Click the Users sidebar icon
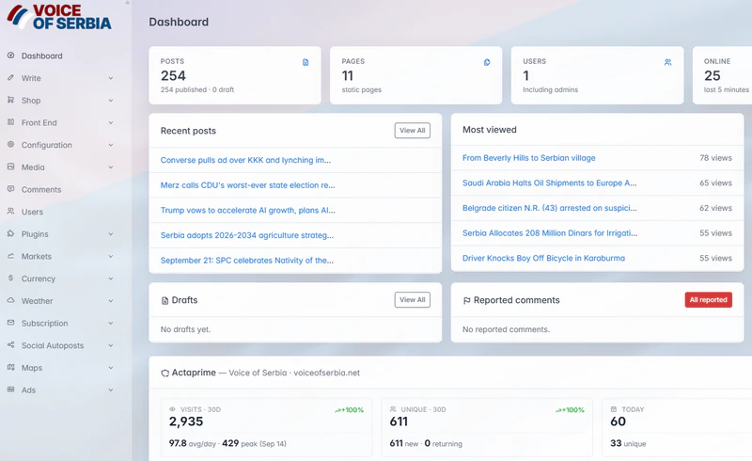 point(10,212)
